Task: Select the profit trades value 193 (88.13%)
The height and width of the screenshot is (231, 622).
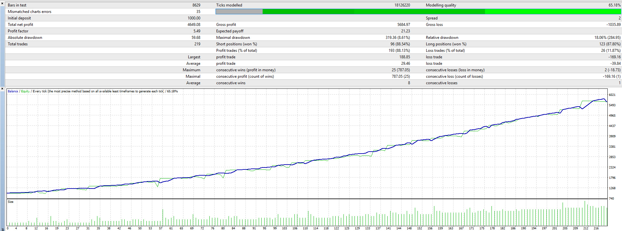Action: (x=399, y=51)
